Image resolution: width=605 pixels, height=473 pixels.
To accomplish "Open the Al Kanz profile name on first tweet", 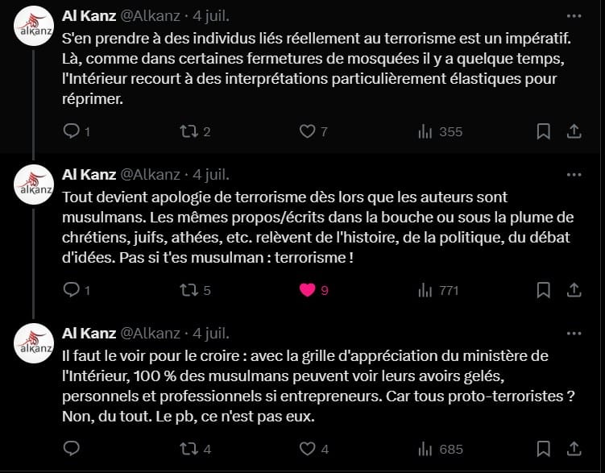I will 89,16.
